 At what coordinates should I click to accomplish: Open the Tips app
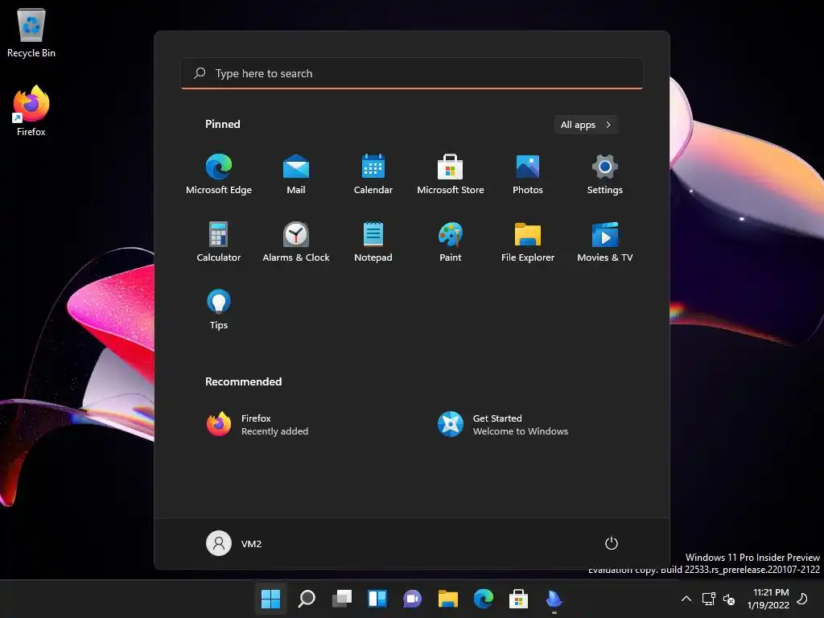coord(219,310)
